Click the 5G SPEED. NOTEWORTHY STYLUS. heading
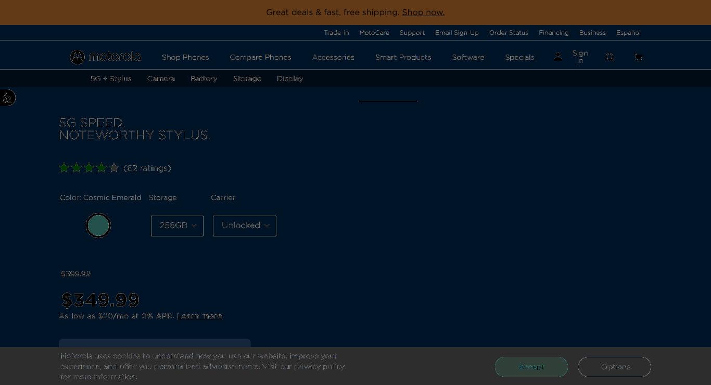 coord(134,129)
